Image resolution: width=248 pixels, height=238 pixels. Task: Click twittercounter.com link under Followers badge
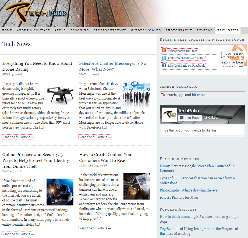(232, 66)
